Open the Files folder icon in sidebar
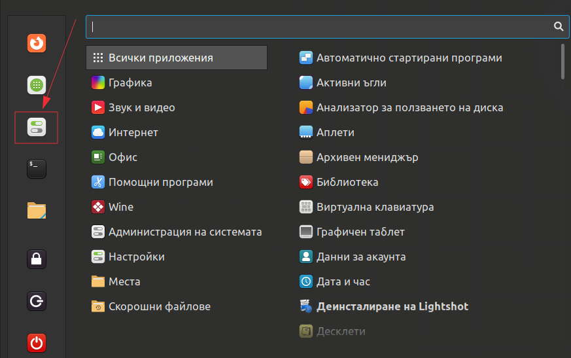 point(37,210)
